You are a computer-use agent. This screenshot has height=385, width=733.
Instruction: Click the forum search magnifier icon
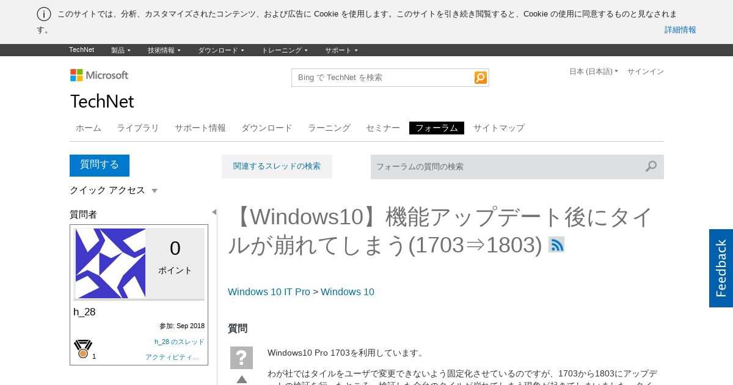tap(651, 166)
